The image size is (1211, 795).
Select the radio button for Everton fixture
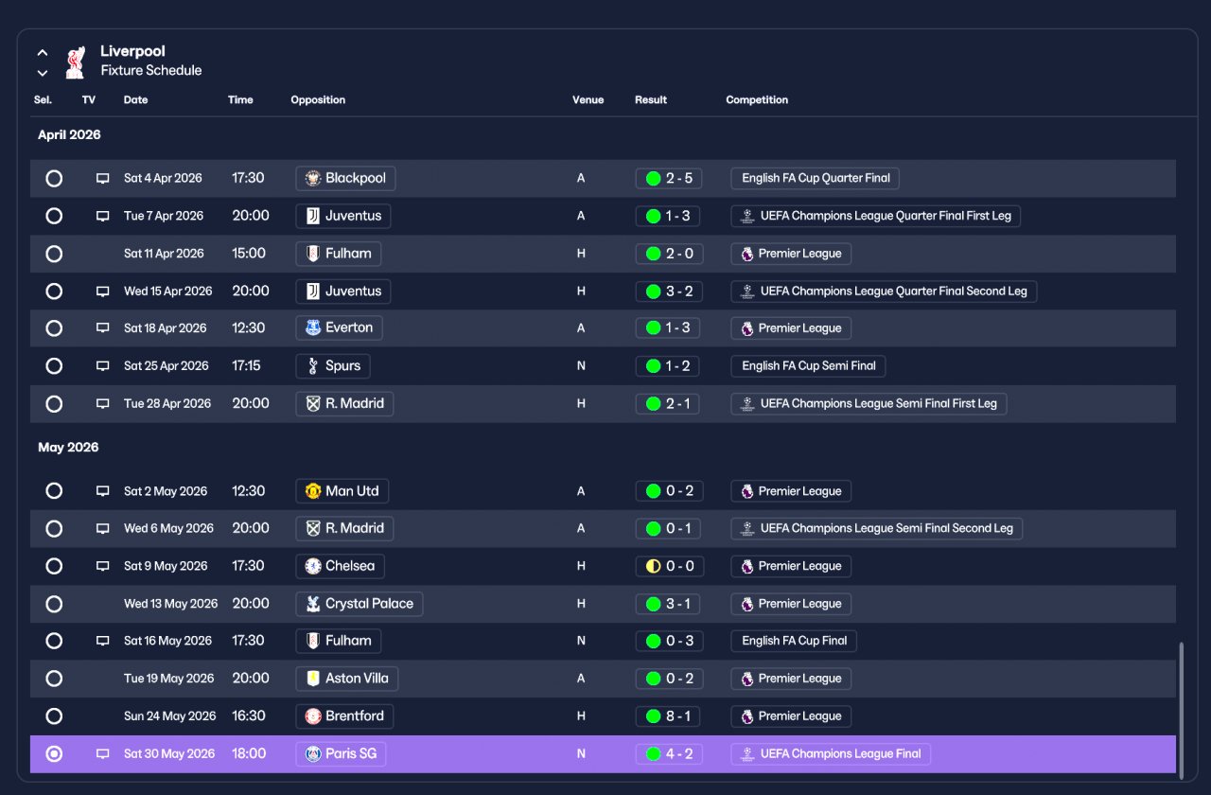[x=54, y=328]
